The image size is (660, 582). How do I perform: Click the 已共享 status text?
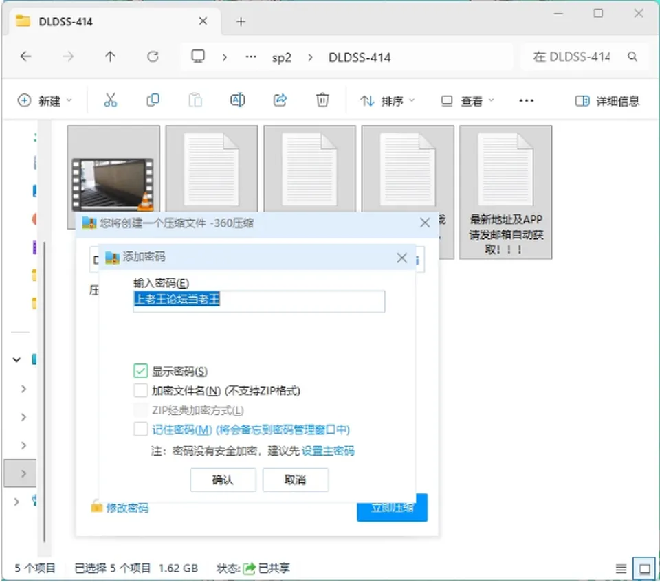[274, 568]
